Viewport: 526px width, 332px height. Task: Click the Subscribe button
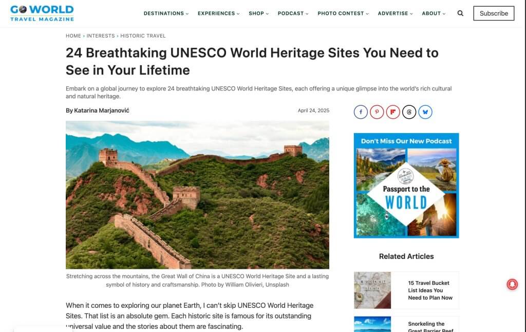point(493,13)
